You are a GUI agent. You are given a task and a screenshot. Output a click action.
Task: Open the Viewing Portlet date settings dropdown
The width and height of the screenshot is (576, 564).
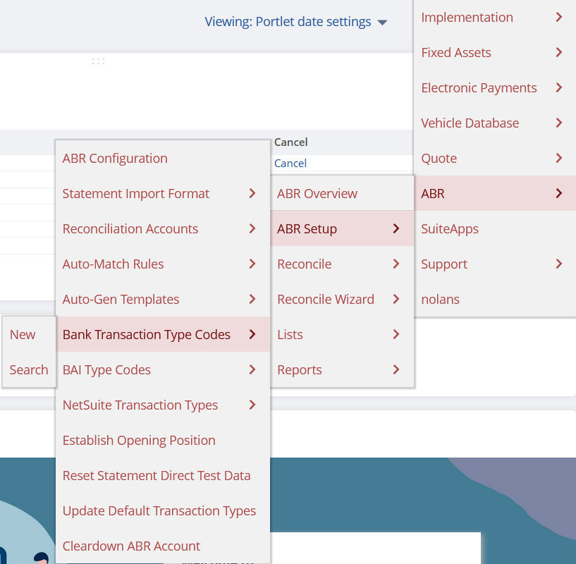tap(296, 22)
